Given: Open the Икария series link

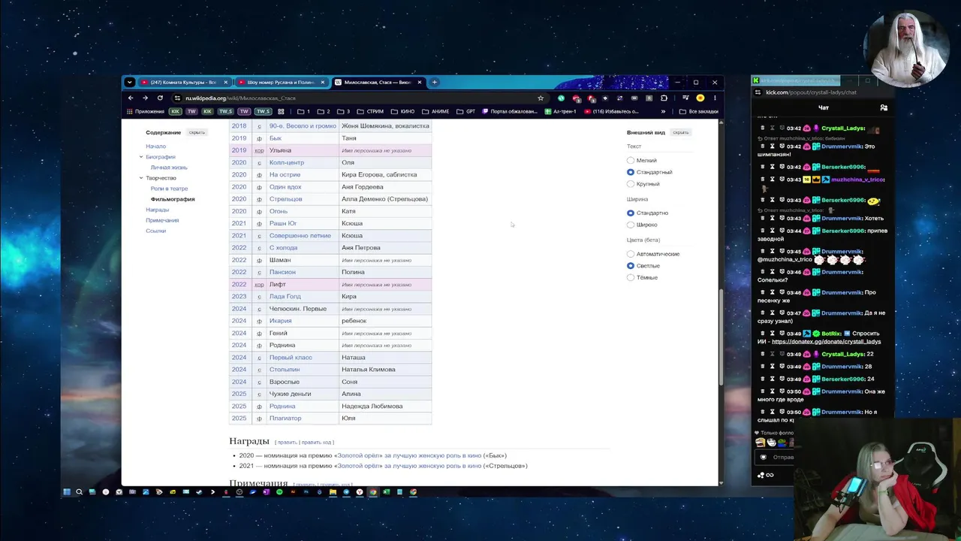Looking at the screenshot, I should point(281,321).
